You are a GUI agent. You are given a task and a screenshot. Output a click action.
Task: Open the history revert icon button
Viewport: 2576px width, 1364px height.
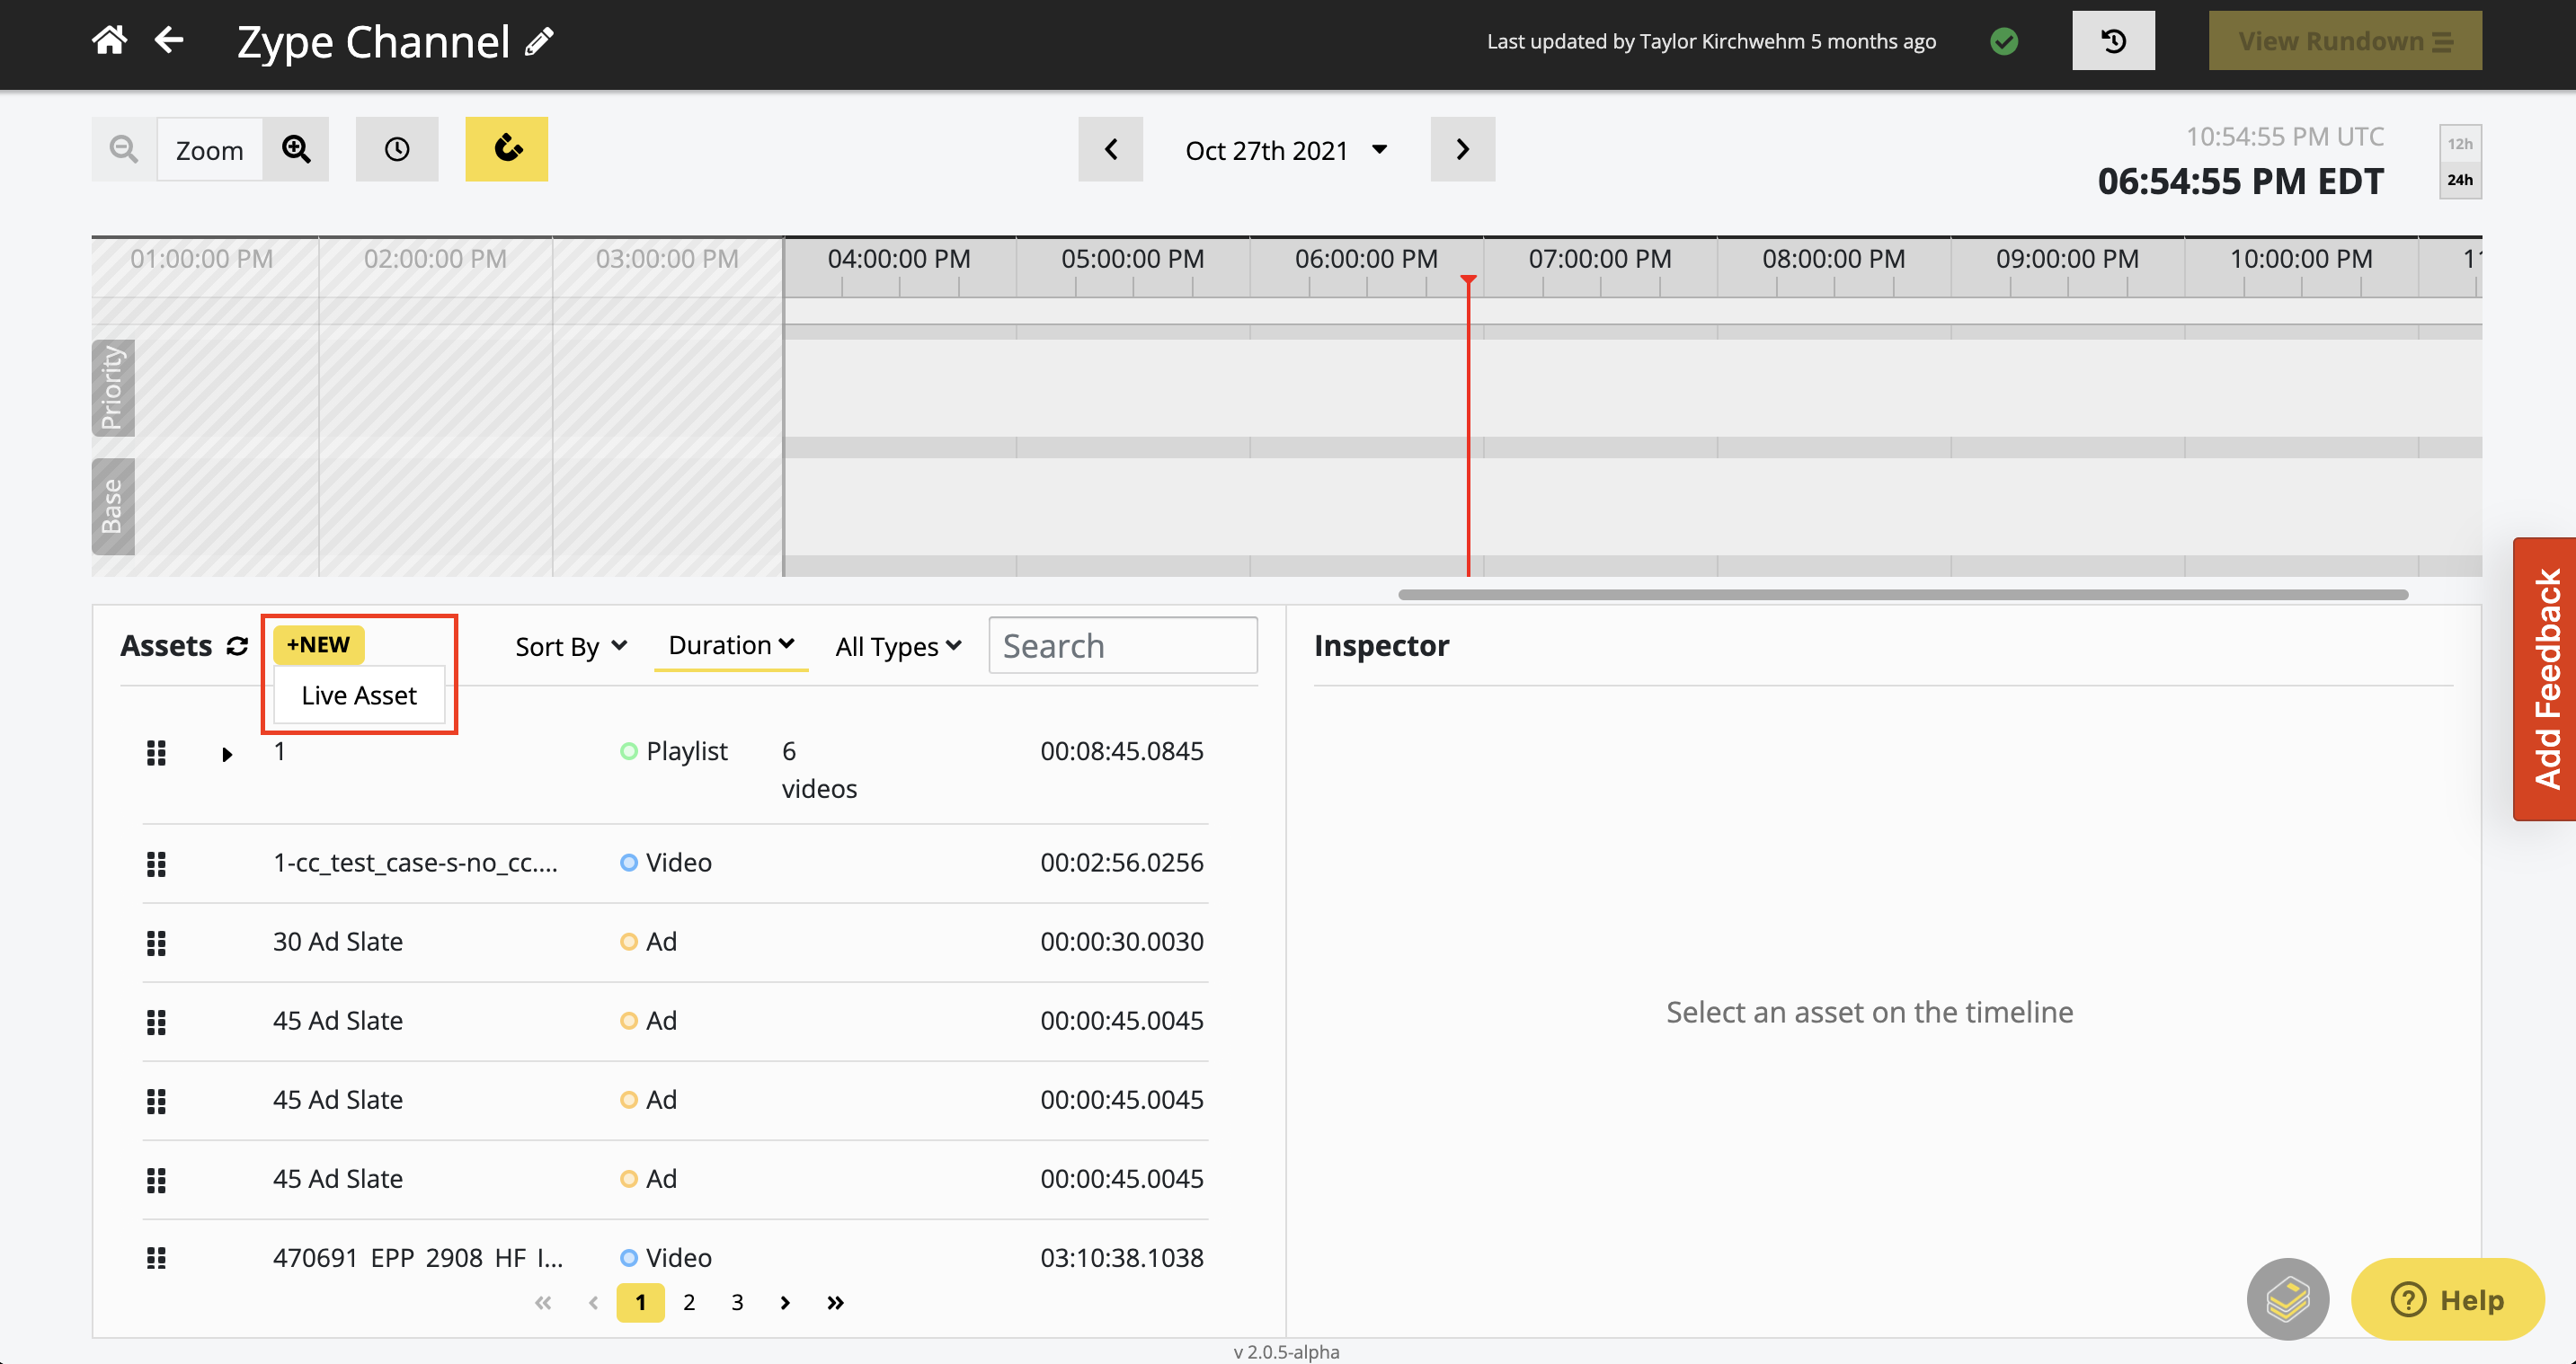(2113, 41)
